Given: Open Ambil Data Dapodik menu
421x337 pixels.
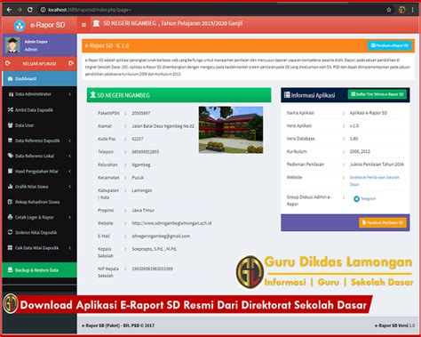Looking at the screenshot, I should coord(39,109).
